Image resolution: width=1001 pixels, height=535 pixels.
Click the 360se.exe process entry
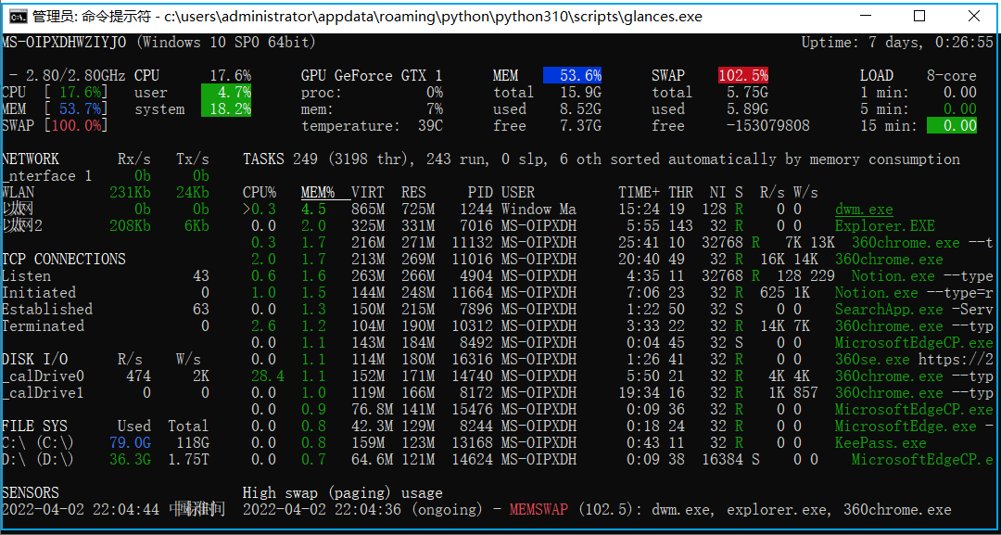coord(872,359)
